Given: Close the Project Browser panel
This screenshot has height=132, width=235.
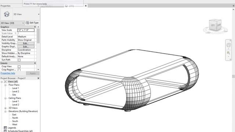Looking at the screenshot, I should (x=38, y=78).
